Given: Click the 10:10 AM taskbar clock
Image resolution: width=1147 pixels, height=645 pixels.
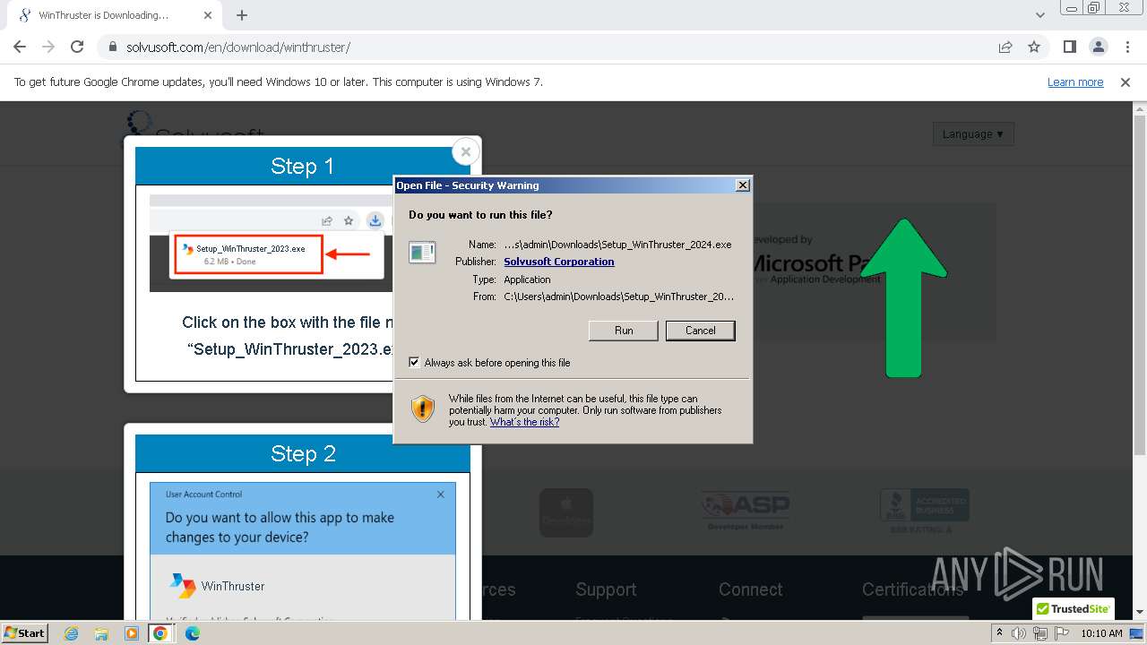Looking at the screenshot, I should pos(1101,633).
